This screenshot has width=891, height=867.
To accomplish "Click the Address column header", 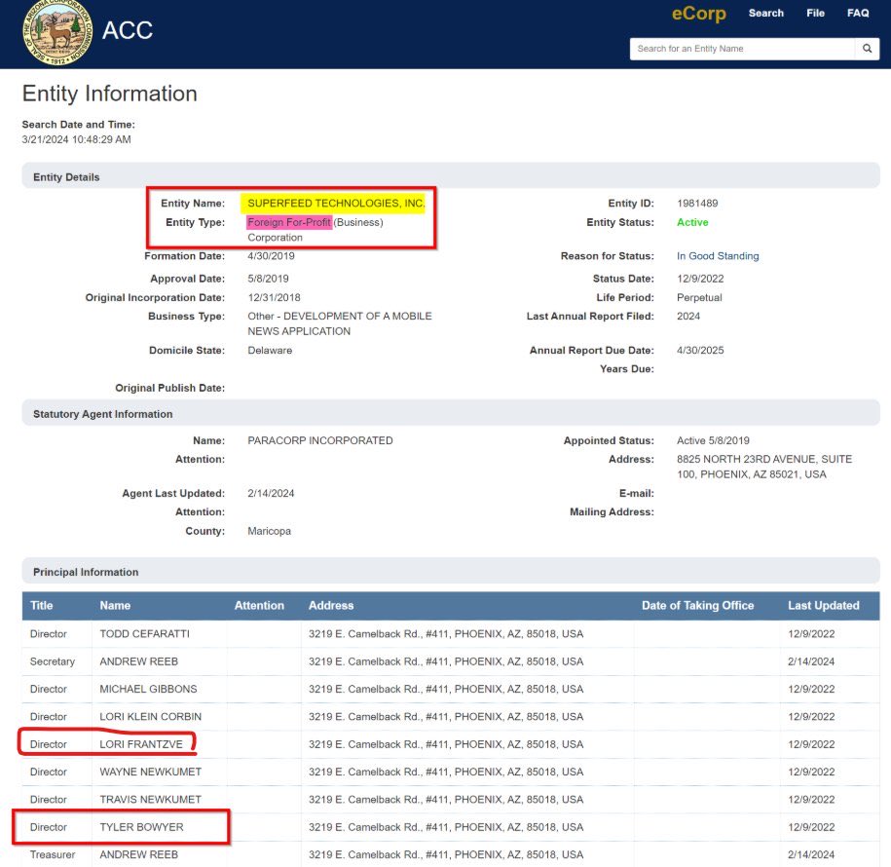I will [331, 606].
